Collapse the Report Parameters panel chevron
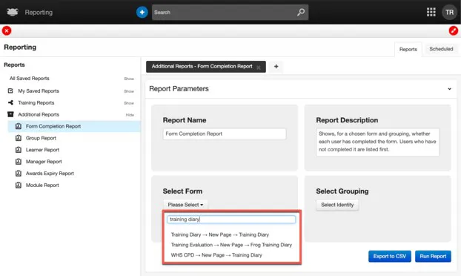Image resolution: width=461 pixels, height=276 pixels. (449, 89)
